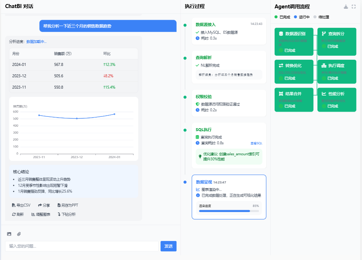Start drill-down with 下钻分析
Image resolution: width=362 pixels, height=260 pixels.
click(67, 215)
